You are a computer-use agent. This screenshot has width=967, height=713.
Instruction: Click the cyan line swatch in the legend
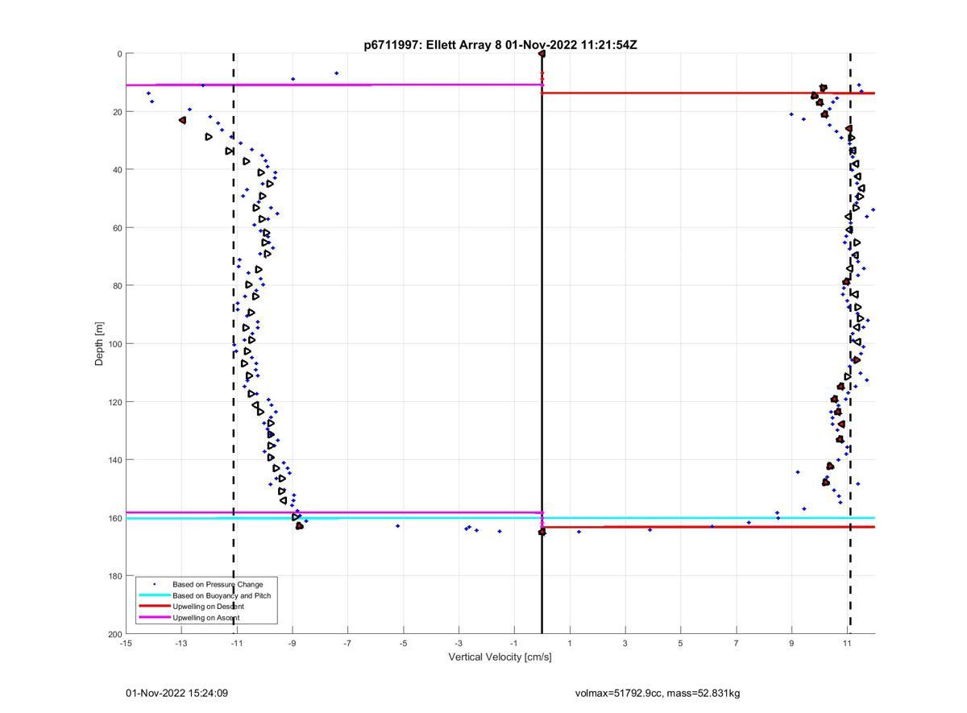click(x=154, y=595)
